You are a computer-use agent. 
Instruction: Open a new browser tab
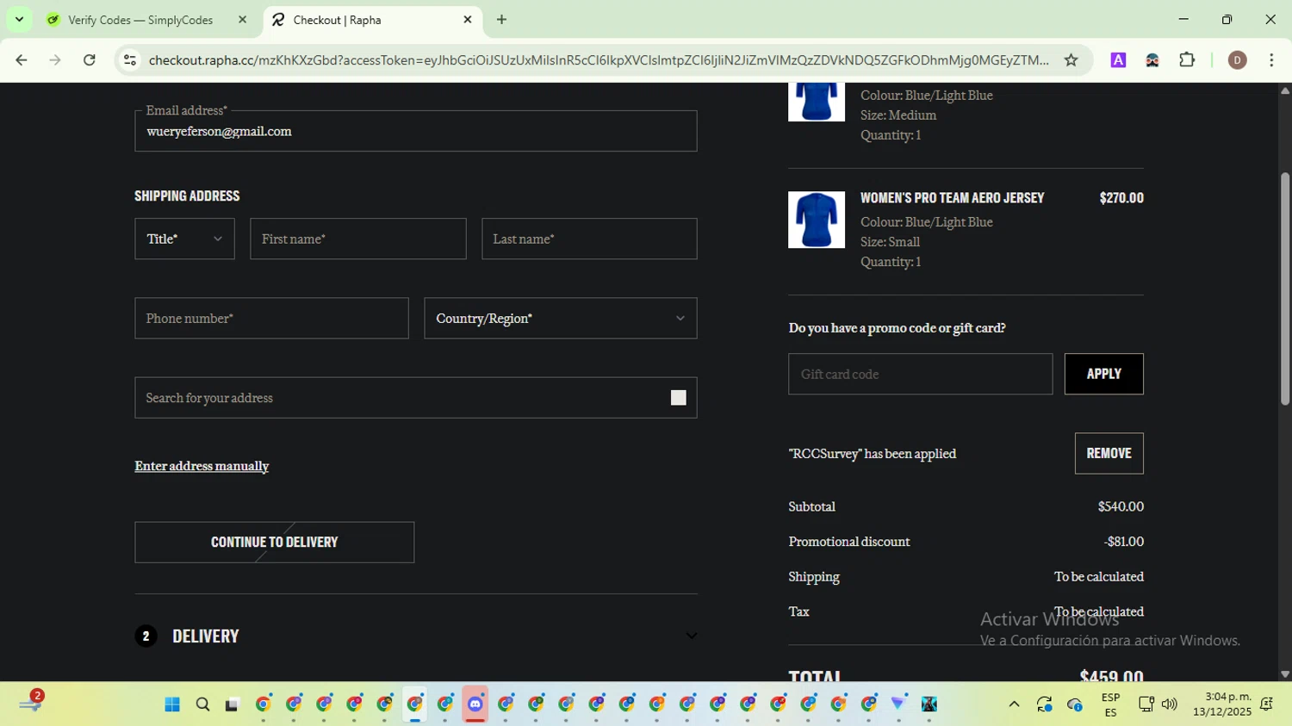pyautogui.click(x=501, y=20)
